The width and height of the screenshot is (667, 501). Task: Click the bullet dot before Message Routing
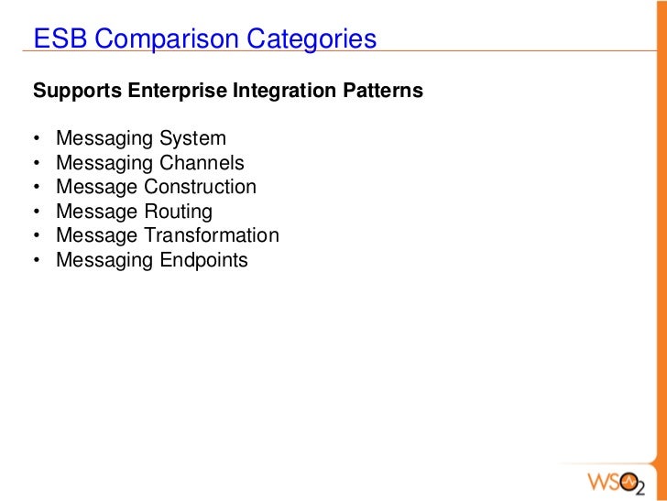coord(37,212)
